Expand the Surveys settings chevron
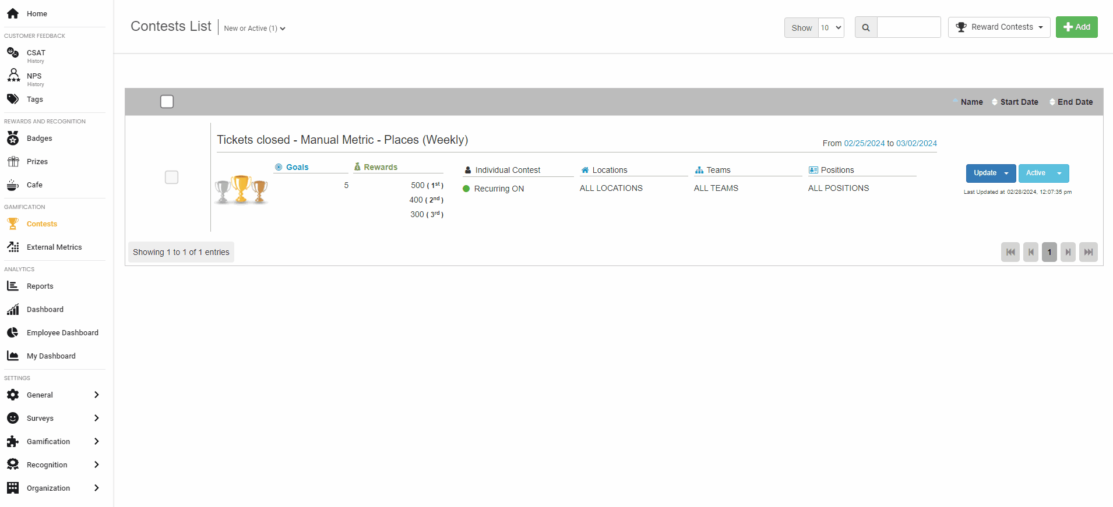 pos(97,418)
